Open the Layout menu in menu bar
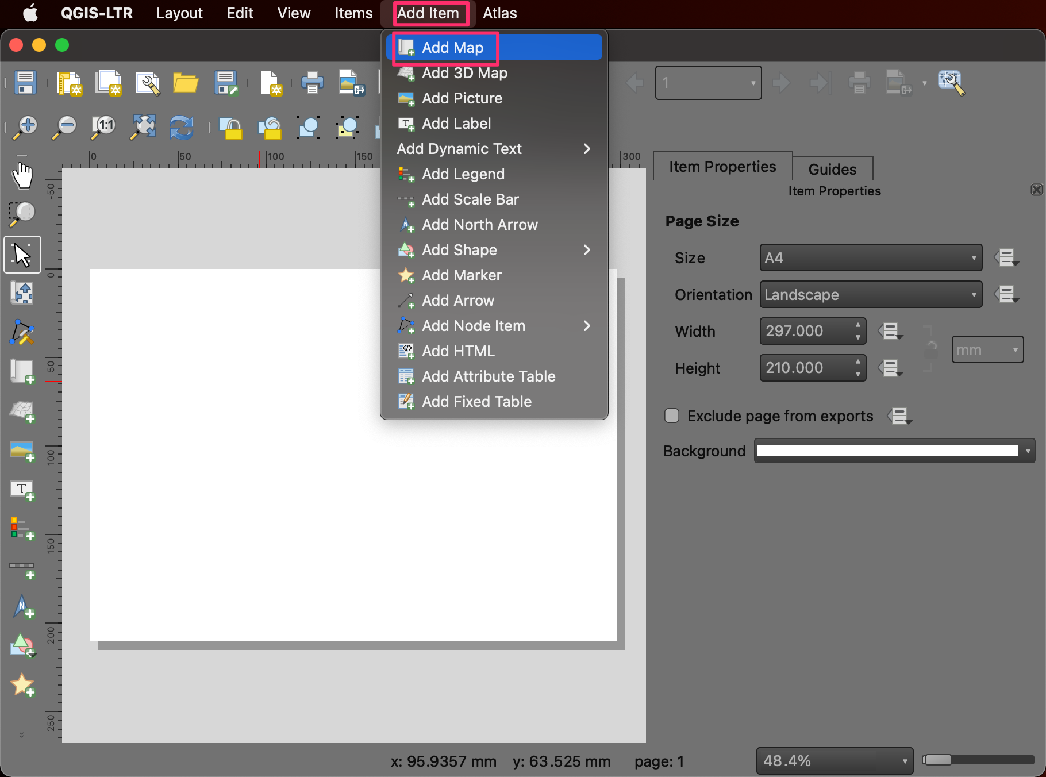1046x777 pixels. 179,13
